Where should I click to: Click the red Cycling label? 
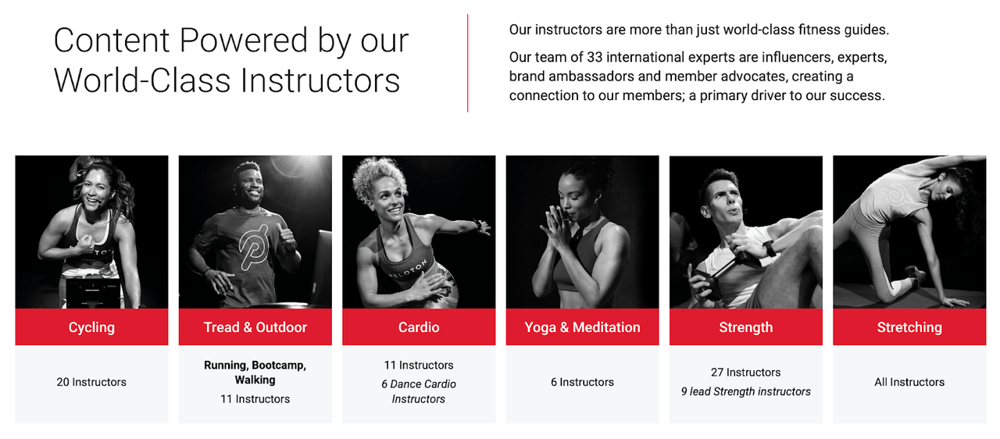[91, 327]
